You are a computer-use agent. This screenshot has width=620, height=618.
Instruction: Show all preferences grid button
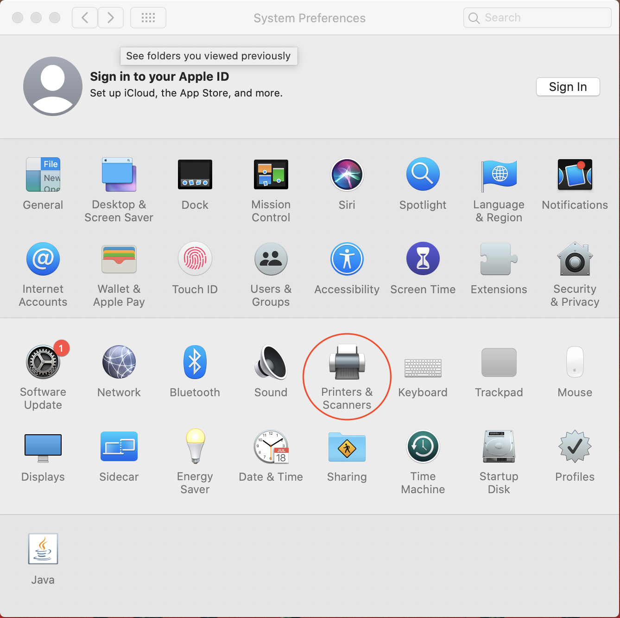pos(148,18)
